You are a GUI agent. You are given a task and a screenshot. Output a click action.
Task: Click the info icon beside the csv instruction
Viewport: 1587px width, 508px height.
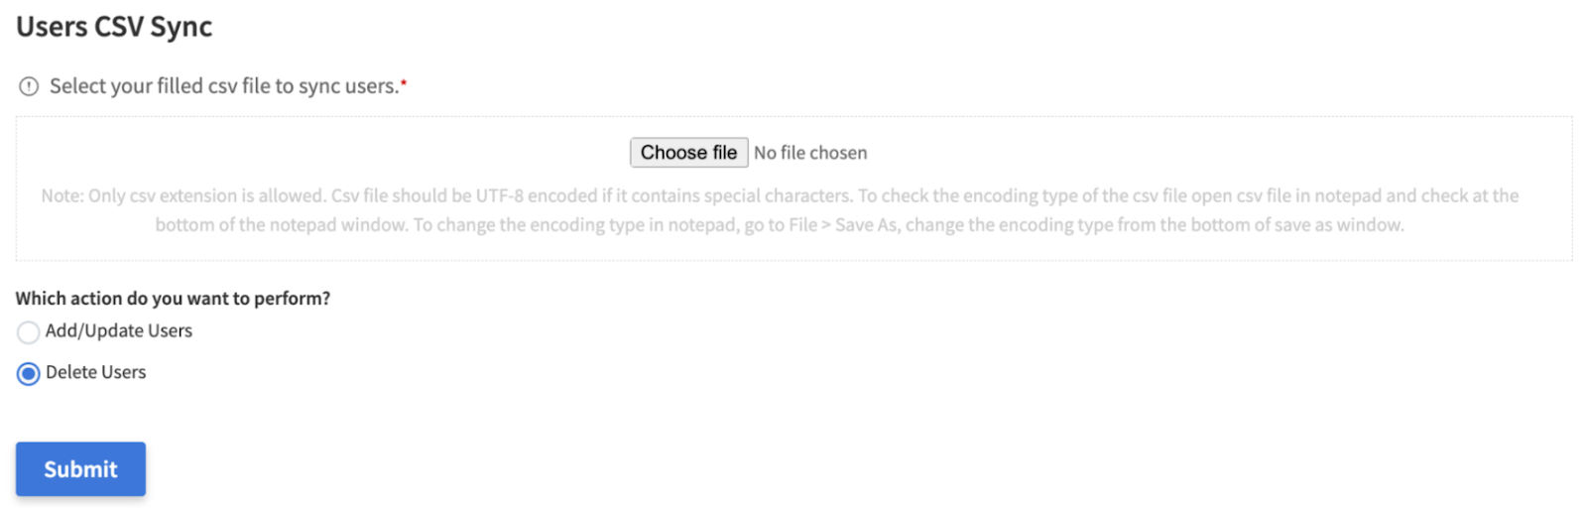pos(29,87)
